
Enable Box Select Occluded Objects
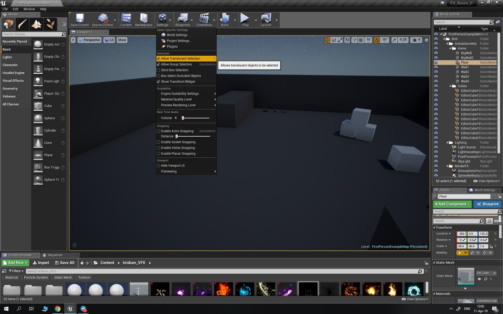click(158, 76)
